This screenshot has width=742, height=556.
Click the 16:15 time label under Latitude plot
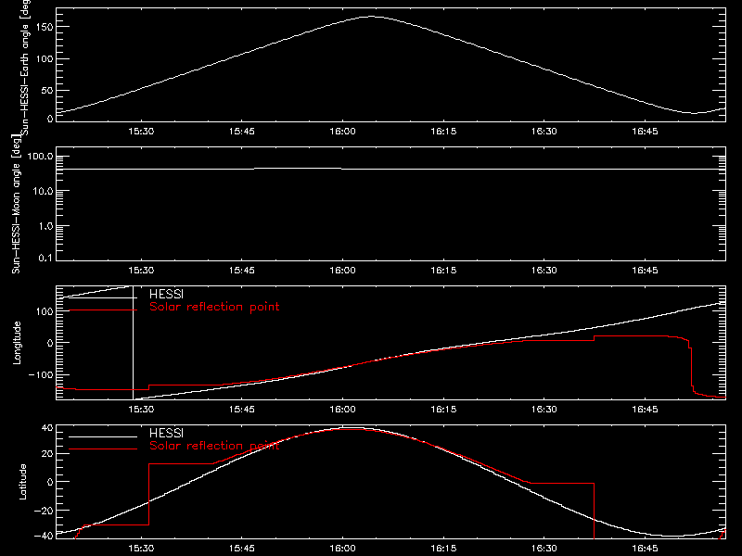[443, 549]
